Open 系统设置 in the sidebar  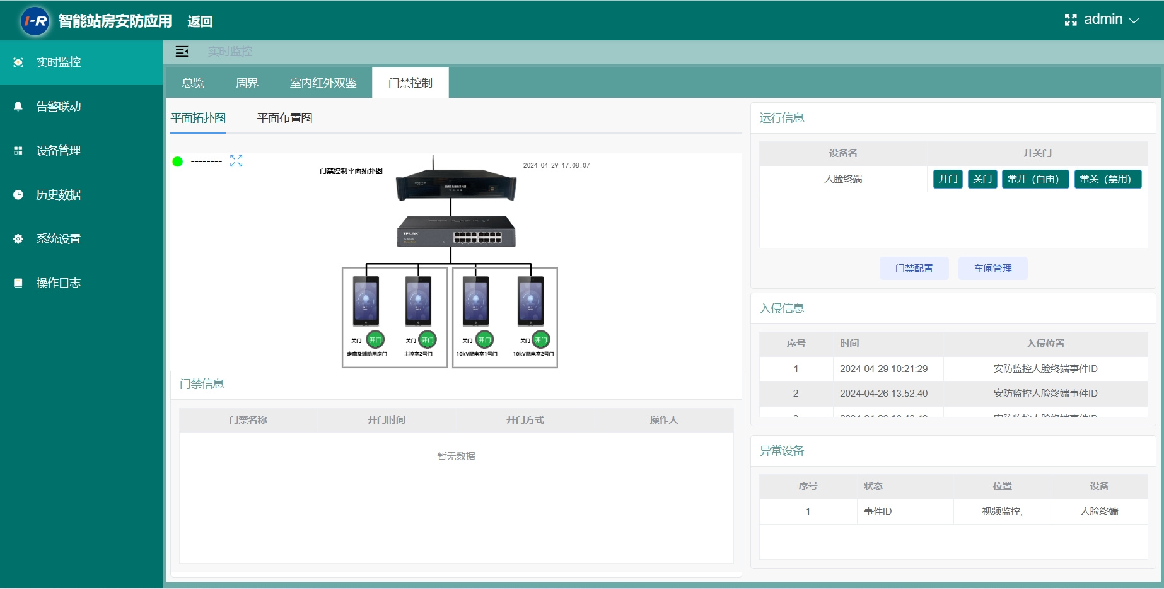81,239
